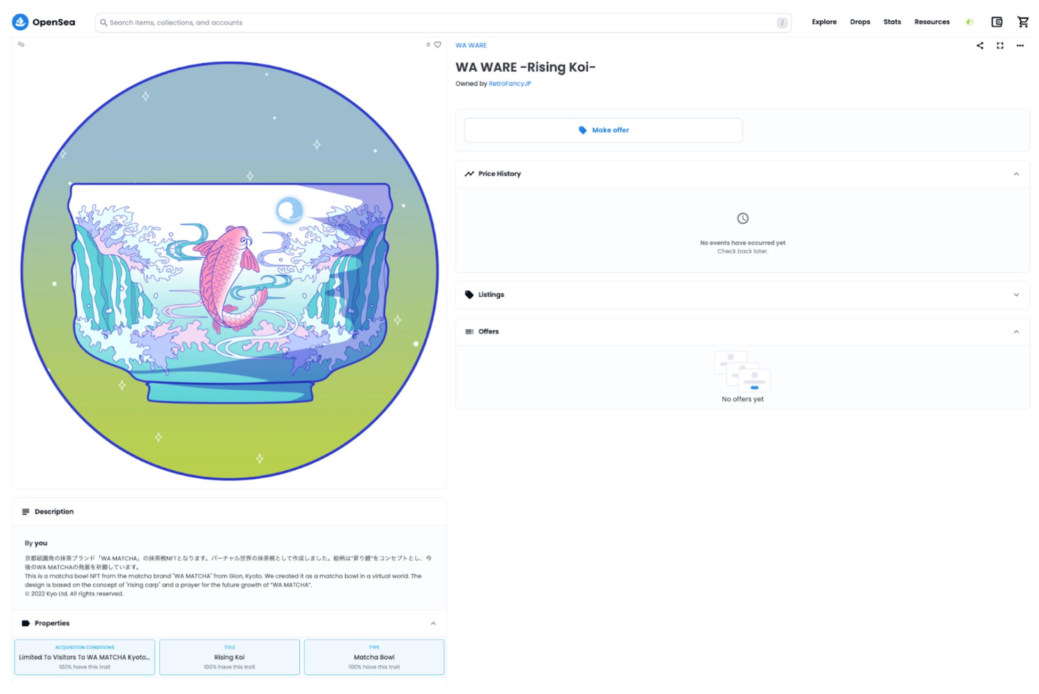Viewport: 1039px width, 694px height.
Task: Click the OpenSea logo
Action: [44, 22]
